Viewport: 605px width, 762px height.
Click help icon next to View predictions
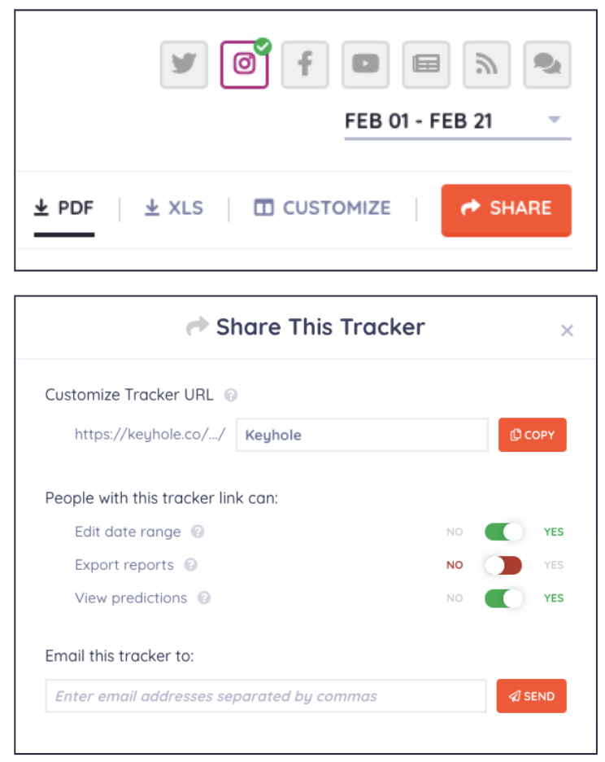[204, 598]
